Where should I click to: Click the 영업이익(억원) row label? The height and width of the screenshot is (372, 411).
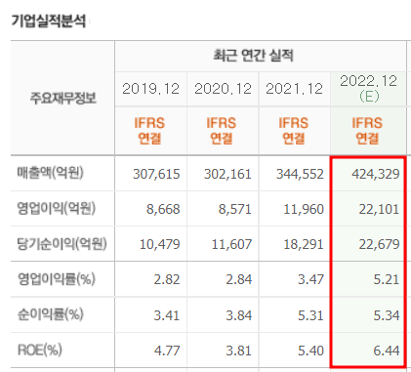(x=57, y=208)
